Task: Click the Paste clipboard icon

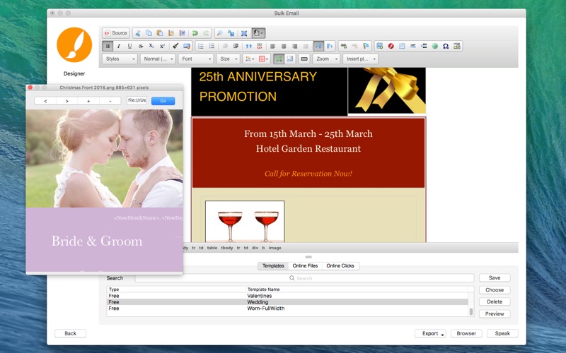Action: [x=160, y=33]
